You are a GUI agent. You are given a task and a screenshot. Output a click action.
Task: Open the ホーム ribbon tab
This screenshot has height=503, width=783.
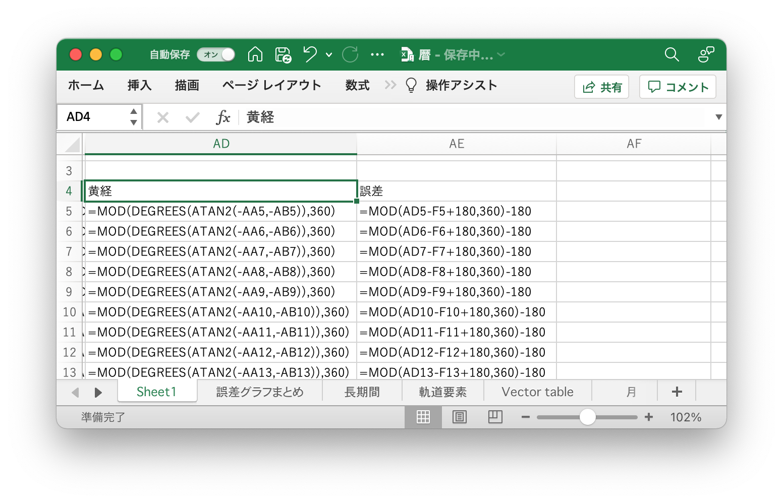(x=86, y=85)
